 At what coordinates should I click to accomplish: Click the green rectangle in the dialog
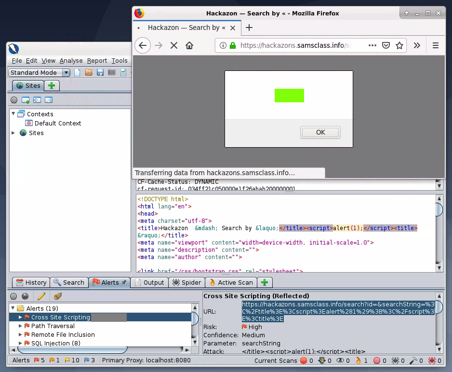click(289, 96)
